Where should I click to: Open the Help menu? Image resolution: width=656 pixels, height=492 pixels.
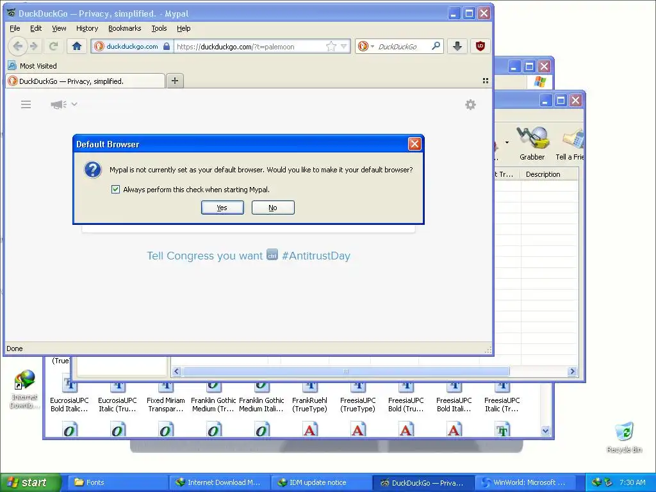click(184, 28)
